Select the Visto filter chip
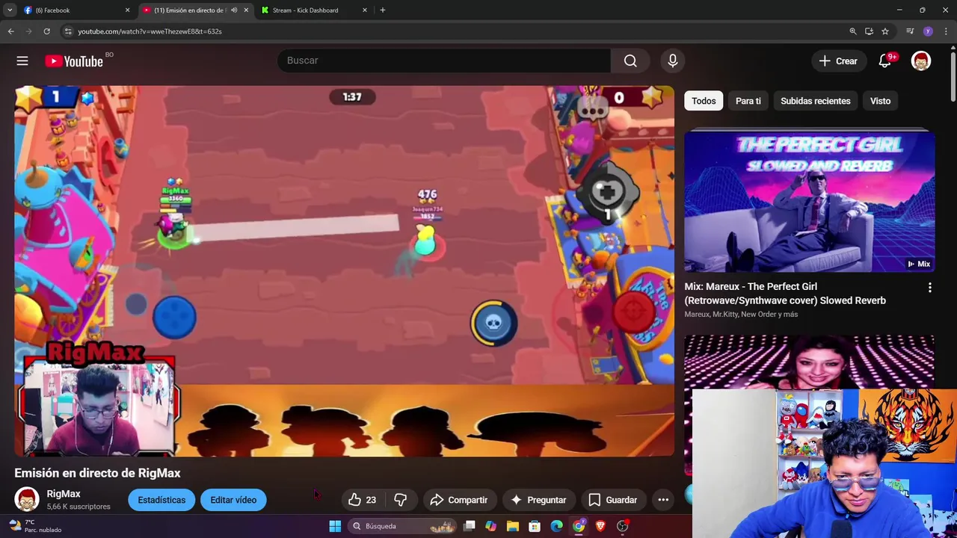This screenshot has width=957, height=538. tap(880, 101)
